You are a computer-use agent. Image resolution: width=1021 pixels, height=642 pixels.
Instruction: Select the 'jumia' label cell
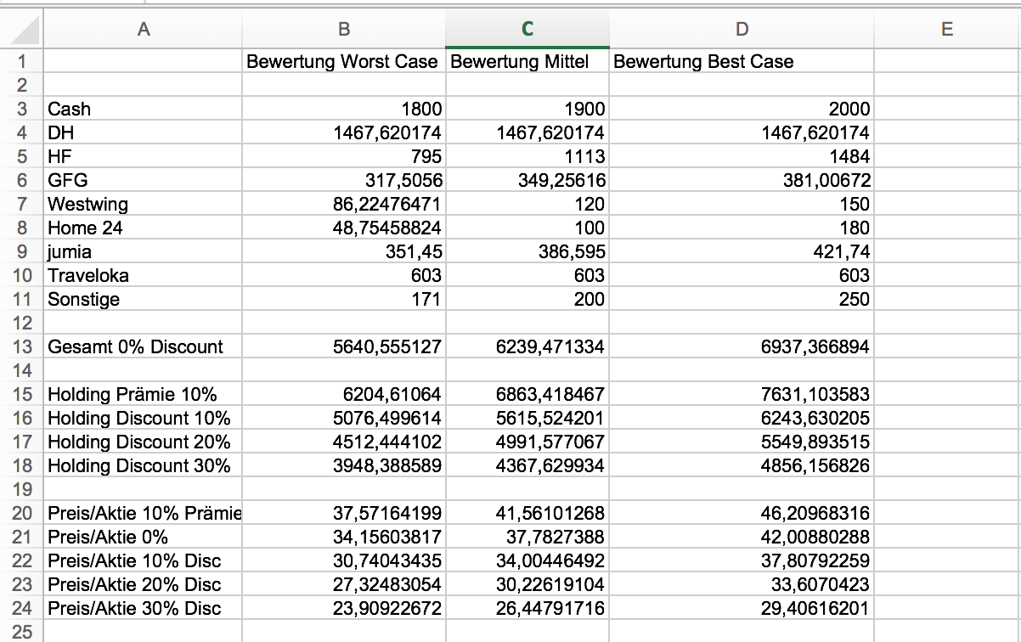click(x=143, y=251)
